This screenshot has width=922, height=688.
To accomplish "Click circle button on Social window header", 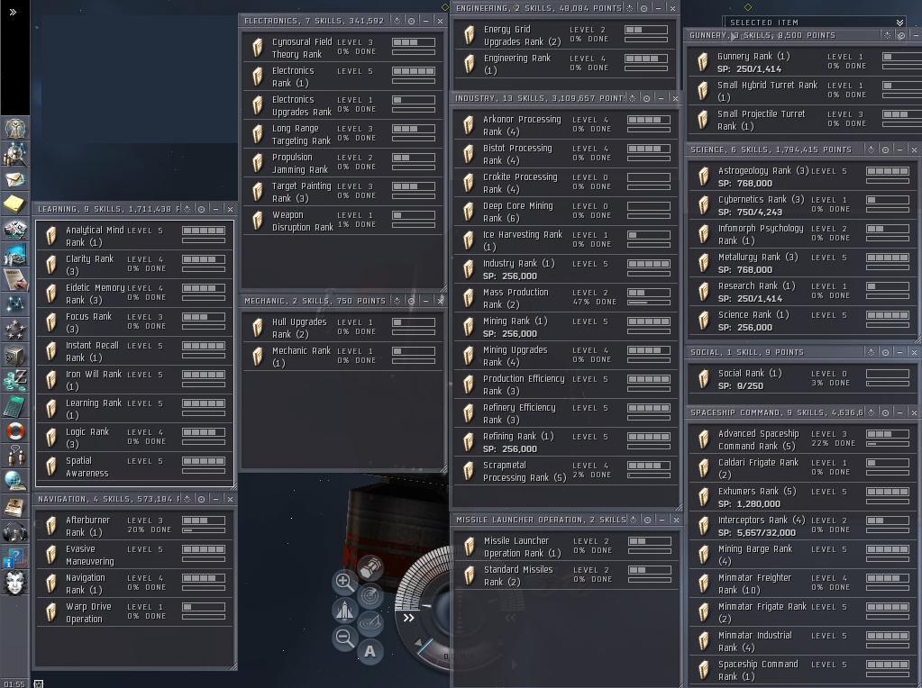I will click(x=886, y=352).
